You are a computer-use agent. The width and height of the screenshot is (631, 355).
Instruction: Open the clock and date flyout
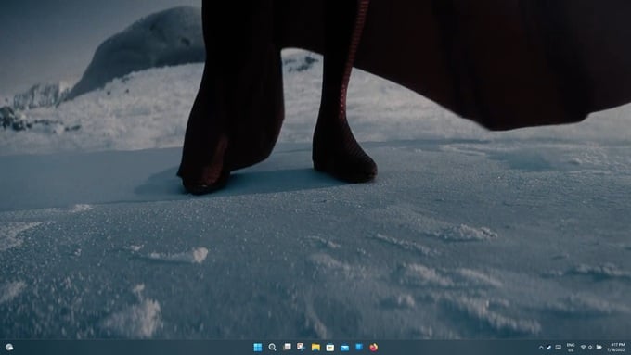point(617,348)
